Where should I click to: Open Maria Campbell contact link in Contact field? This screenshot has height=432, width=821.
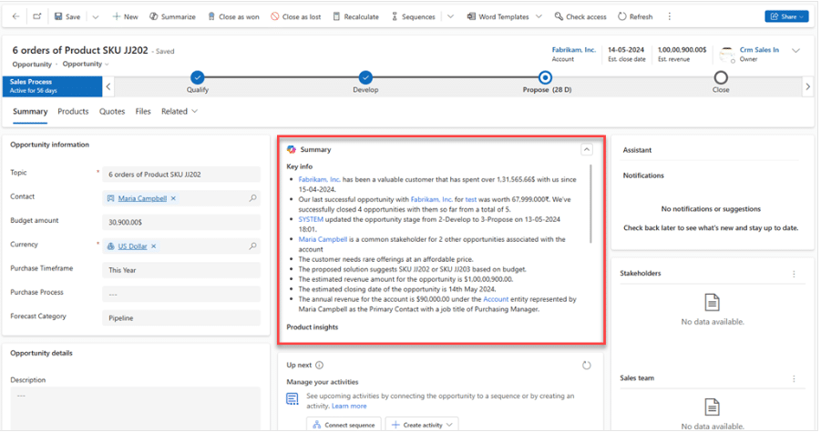pyautogui.click(x=142, y=198)
